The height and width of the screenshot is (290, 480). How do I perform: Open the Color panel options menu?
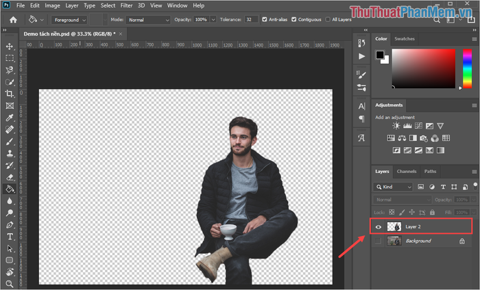[x=475, y=39]
